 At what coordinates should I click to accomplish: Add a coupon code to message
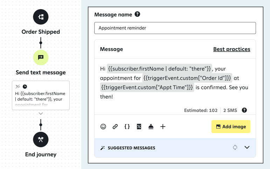(x=139, y=127)
